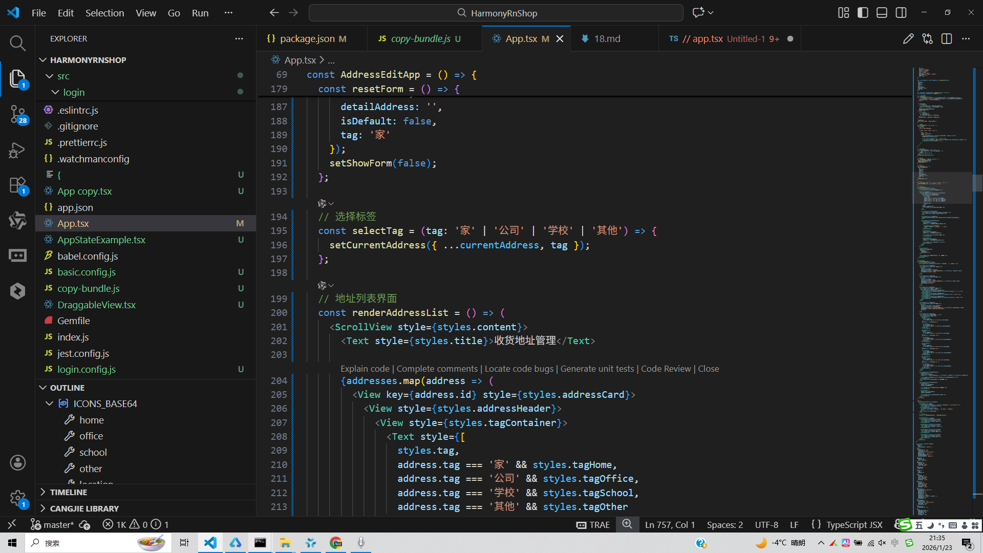Screen dimensions: 983x553
Task: Switch to the package.json tab
Action: pyautogui.click(x=307, y=39)
